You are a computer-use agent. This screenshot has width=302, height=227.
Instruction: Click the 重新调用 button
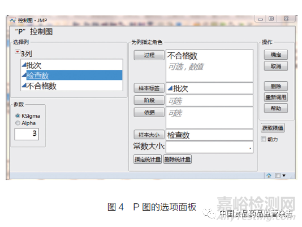click(276, 97)
